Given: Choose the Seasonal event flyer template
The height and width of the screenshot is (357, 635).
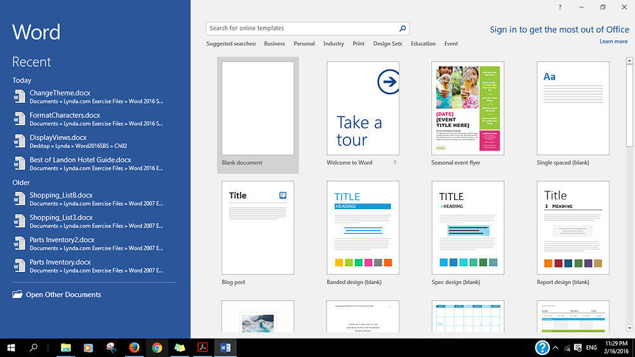Looking at the screenshot, I should pos(468,108).
